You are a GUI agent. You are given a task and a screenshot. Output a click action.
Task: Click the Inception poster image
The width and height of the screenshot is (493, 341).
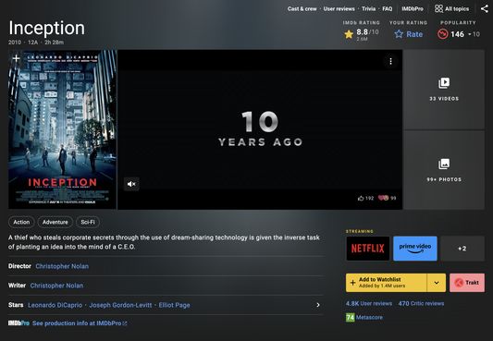tap(62, 129)
